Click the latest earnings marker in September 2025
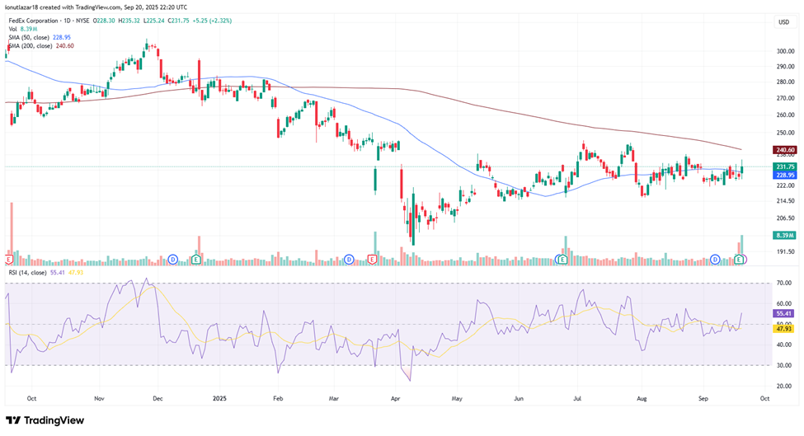Screen dimensions: 804x436 [x=740, y=260]
